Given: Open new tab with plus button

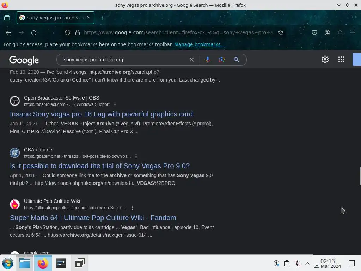Looking at the screenshot, I should (102, 18).
